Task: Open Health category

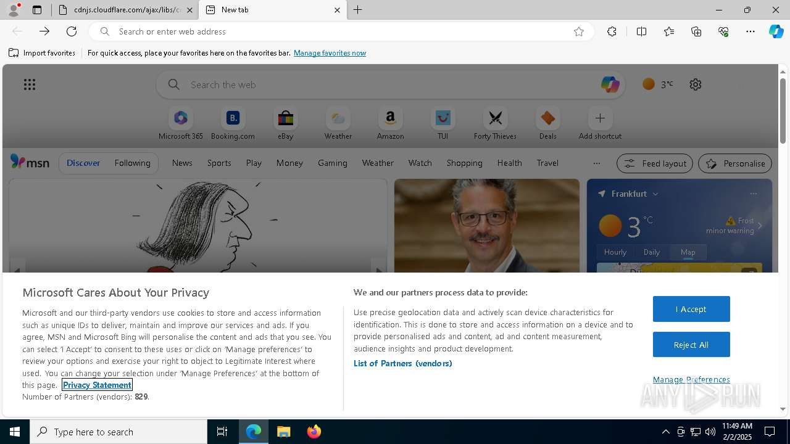Action: (509, 163)
